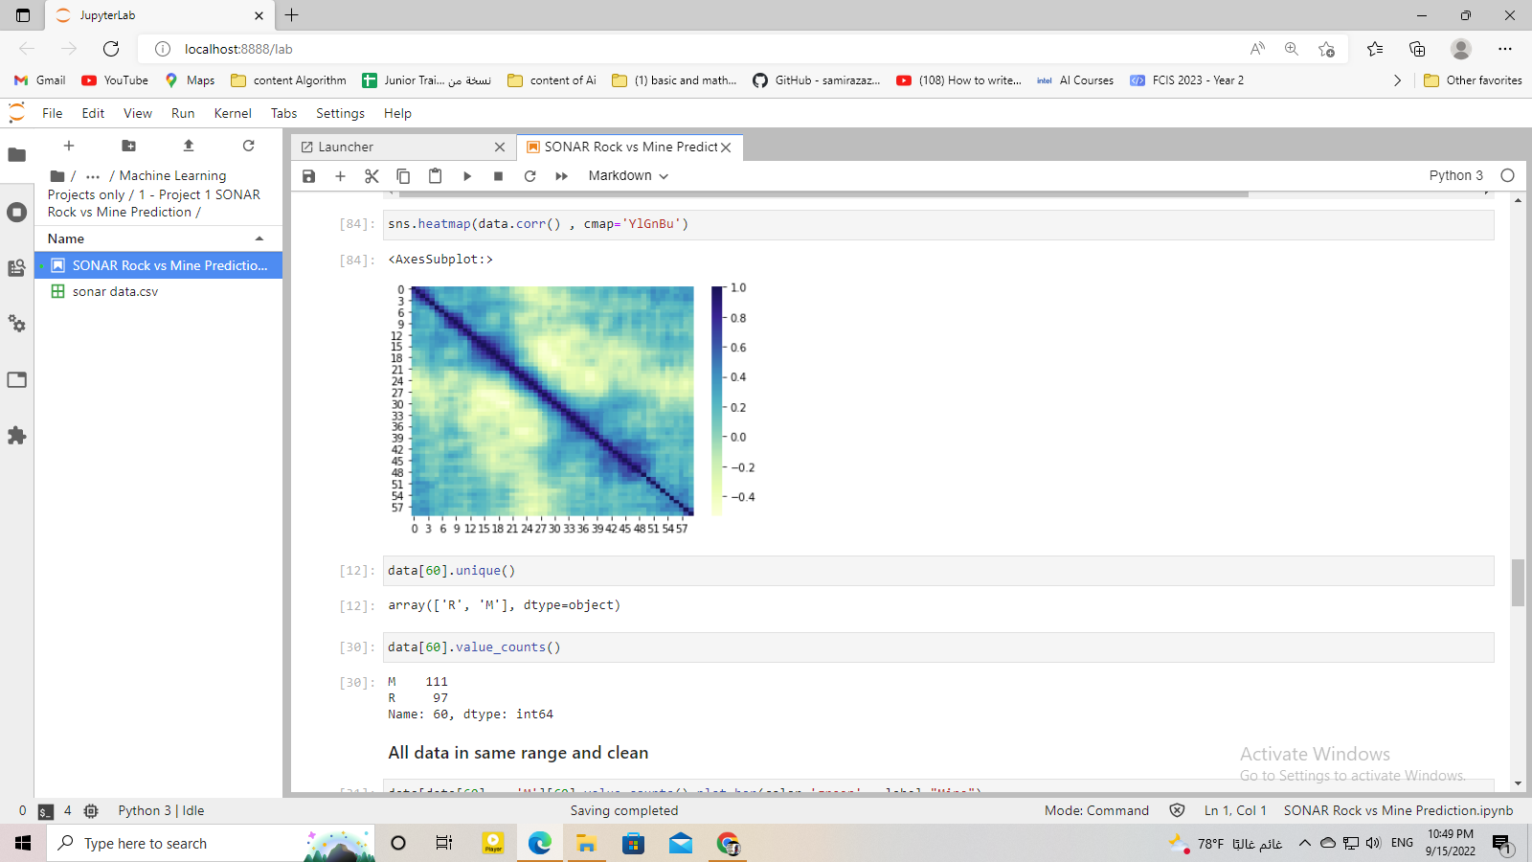Open the Table of Contents sidebar
The width and height of the screenshot is (1532, 862).
click(x=16, y=268)
